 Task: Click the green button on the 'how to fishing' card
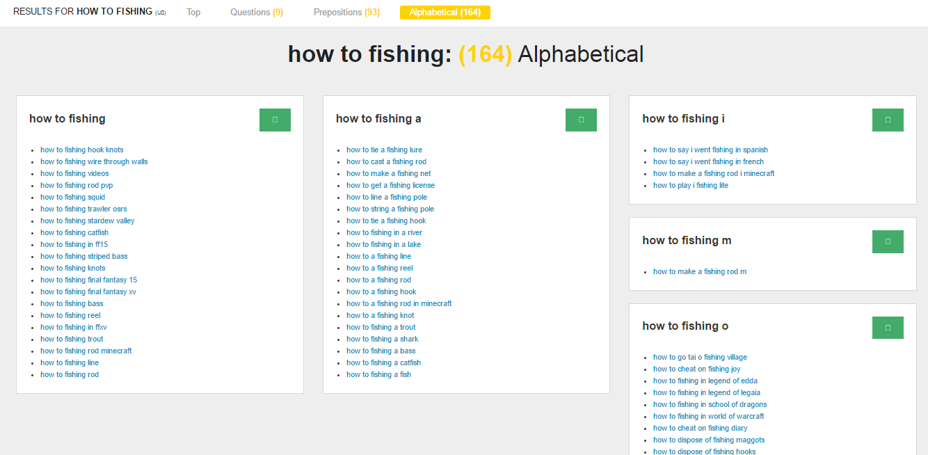pos(275,120)
